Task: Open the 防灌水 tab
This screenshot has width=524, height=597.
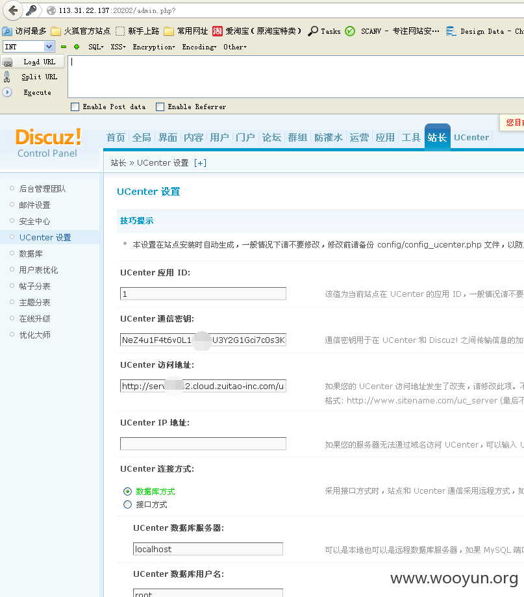Action: click(329, 138)
